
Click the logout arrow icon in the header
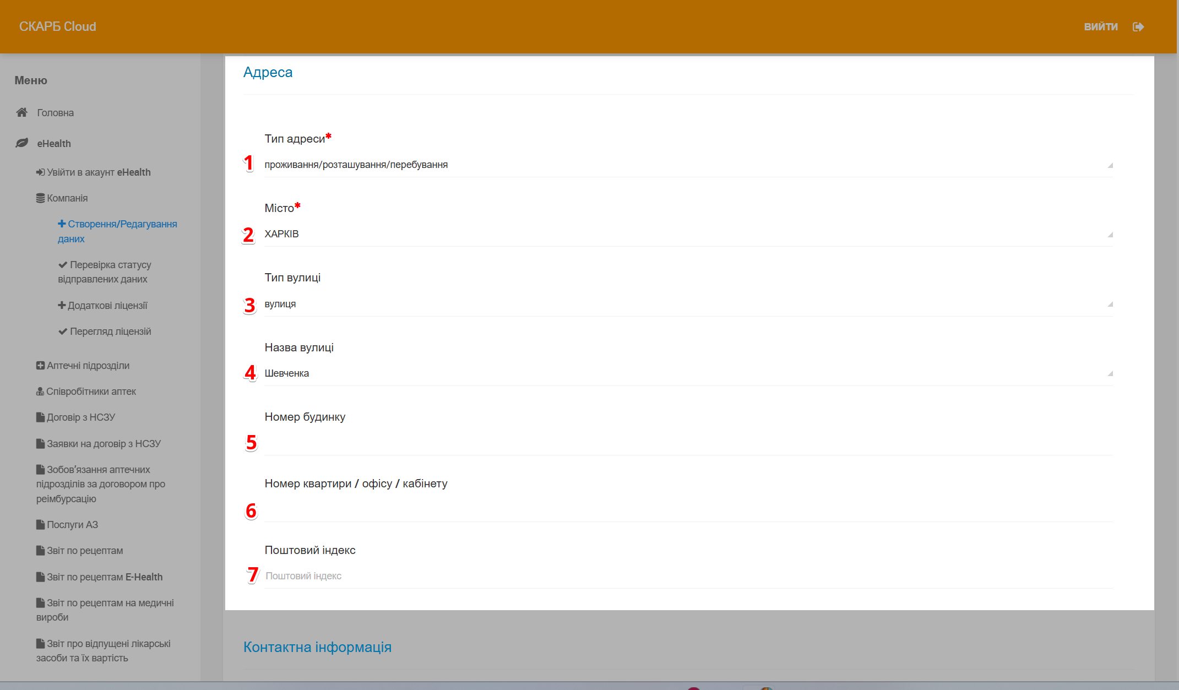[1138, 27]
